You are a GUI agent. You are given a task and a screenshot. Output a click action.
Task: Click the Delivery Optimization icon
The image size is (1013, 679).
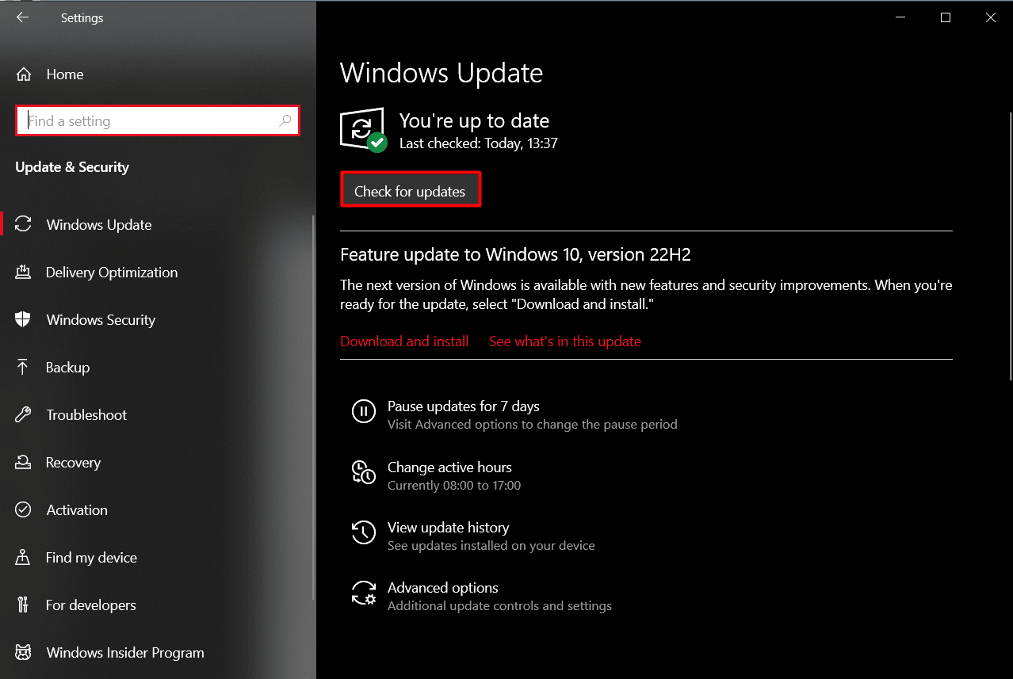[23, 273]
